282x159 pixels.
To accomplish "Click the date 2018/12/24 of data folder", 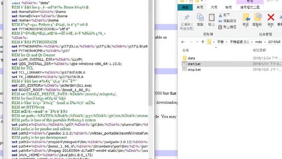I will tap(267, 58).
